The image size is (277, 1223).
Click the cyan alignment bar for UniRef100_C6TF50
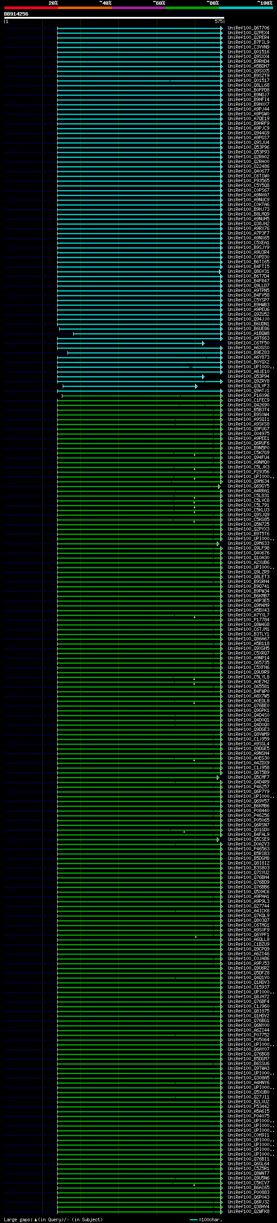131,343
